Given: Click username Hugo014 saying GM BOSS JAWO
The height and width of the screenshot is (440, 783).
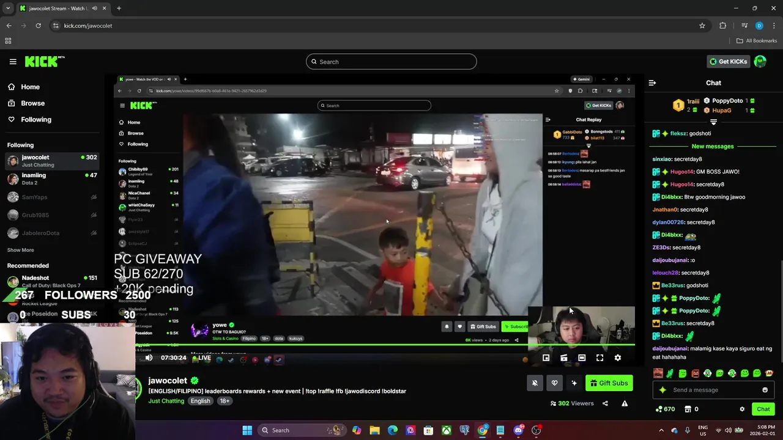Looking at the screenshot, I should point(682,172).
